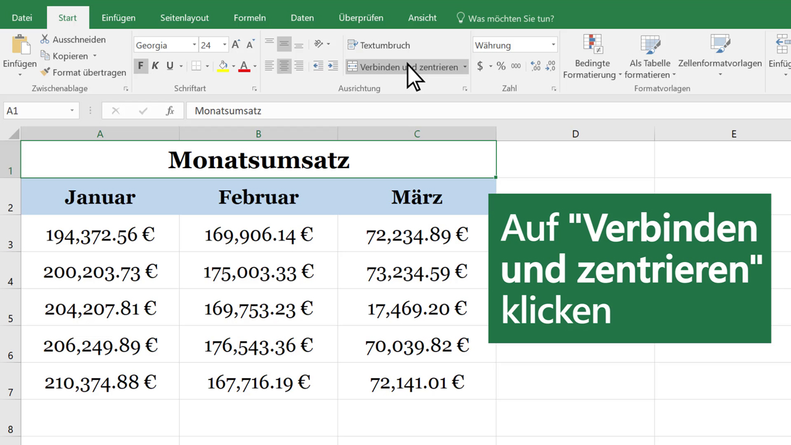Apply percent style format
This screenshot has height=445, width=791.
tap(501, 66)
